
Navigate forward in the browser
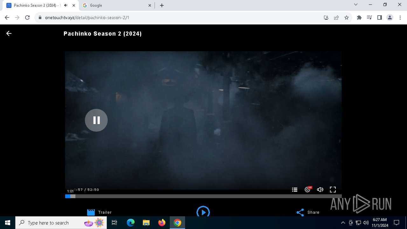[x=17, y=17]
